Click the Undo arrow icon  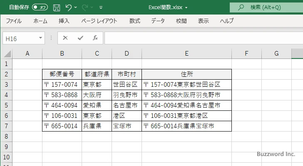(68, 7)
